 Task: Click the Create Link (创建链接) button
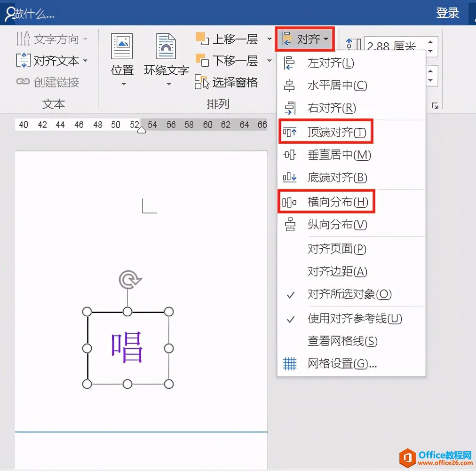(x=48, y=82)
